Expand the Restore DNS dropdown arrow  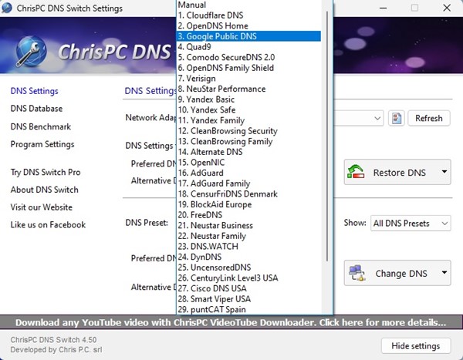pos(444,172)
